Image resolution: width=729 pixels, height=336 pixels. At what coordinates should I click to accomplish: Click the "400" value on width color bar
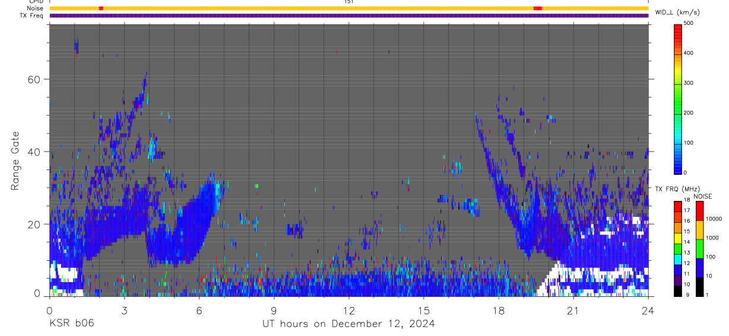coord(689,53)
